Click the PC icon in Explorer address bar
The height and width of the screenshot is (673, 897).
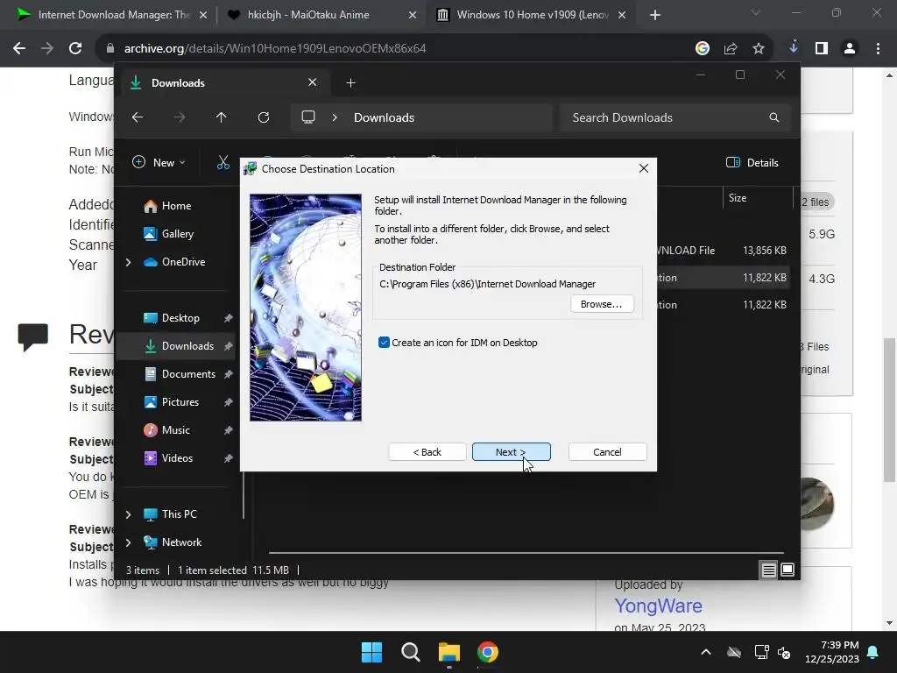click(x=308, y=117)
